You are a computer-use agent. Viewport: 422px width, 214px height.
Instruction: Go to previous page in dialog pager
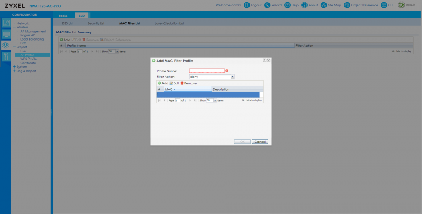click(164, 100)
